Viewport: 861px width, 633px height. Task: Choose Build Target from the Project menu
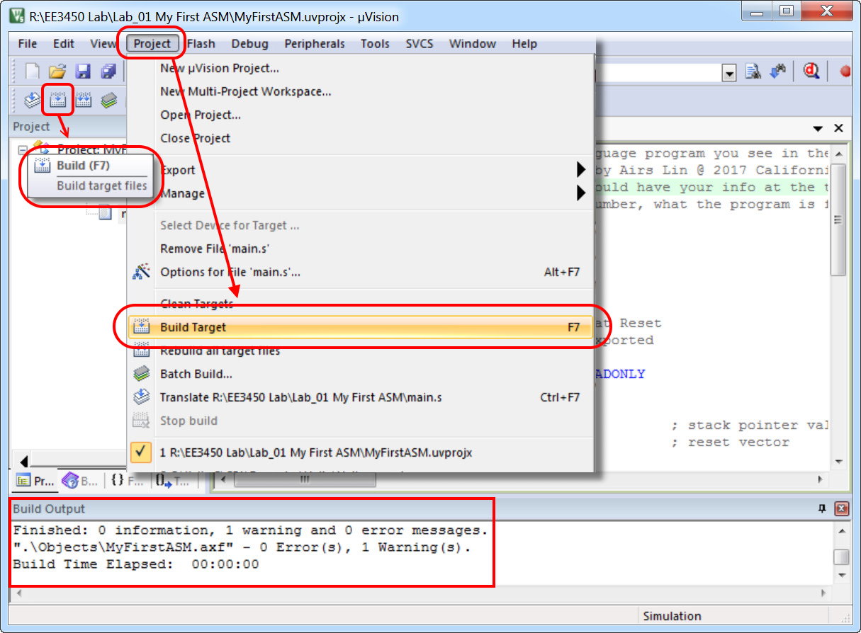coord(193,327)
